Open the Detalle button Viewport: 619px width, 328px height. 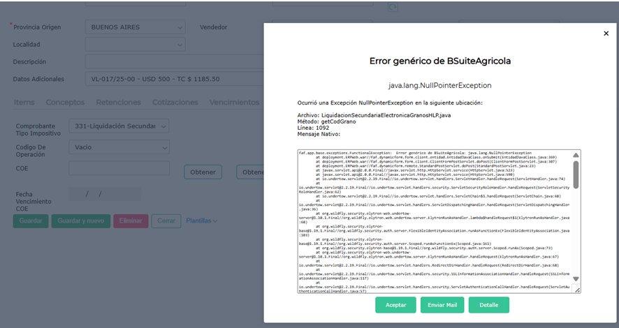(x=489, y=305)
